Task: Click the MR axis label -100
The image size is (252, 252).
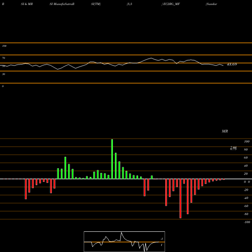Action: (247, 222)
